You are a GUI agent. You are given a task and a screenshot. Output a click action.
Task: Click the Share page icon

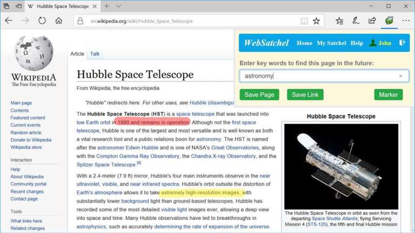[372, 20]
